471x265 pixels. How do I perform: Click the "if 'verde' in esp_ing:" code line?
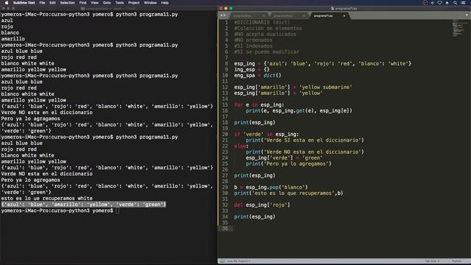pyautogui.click(x=266, y=134)
